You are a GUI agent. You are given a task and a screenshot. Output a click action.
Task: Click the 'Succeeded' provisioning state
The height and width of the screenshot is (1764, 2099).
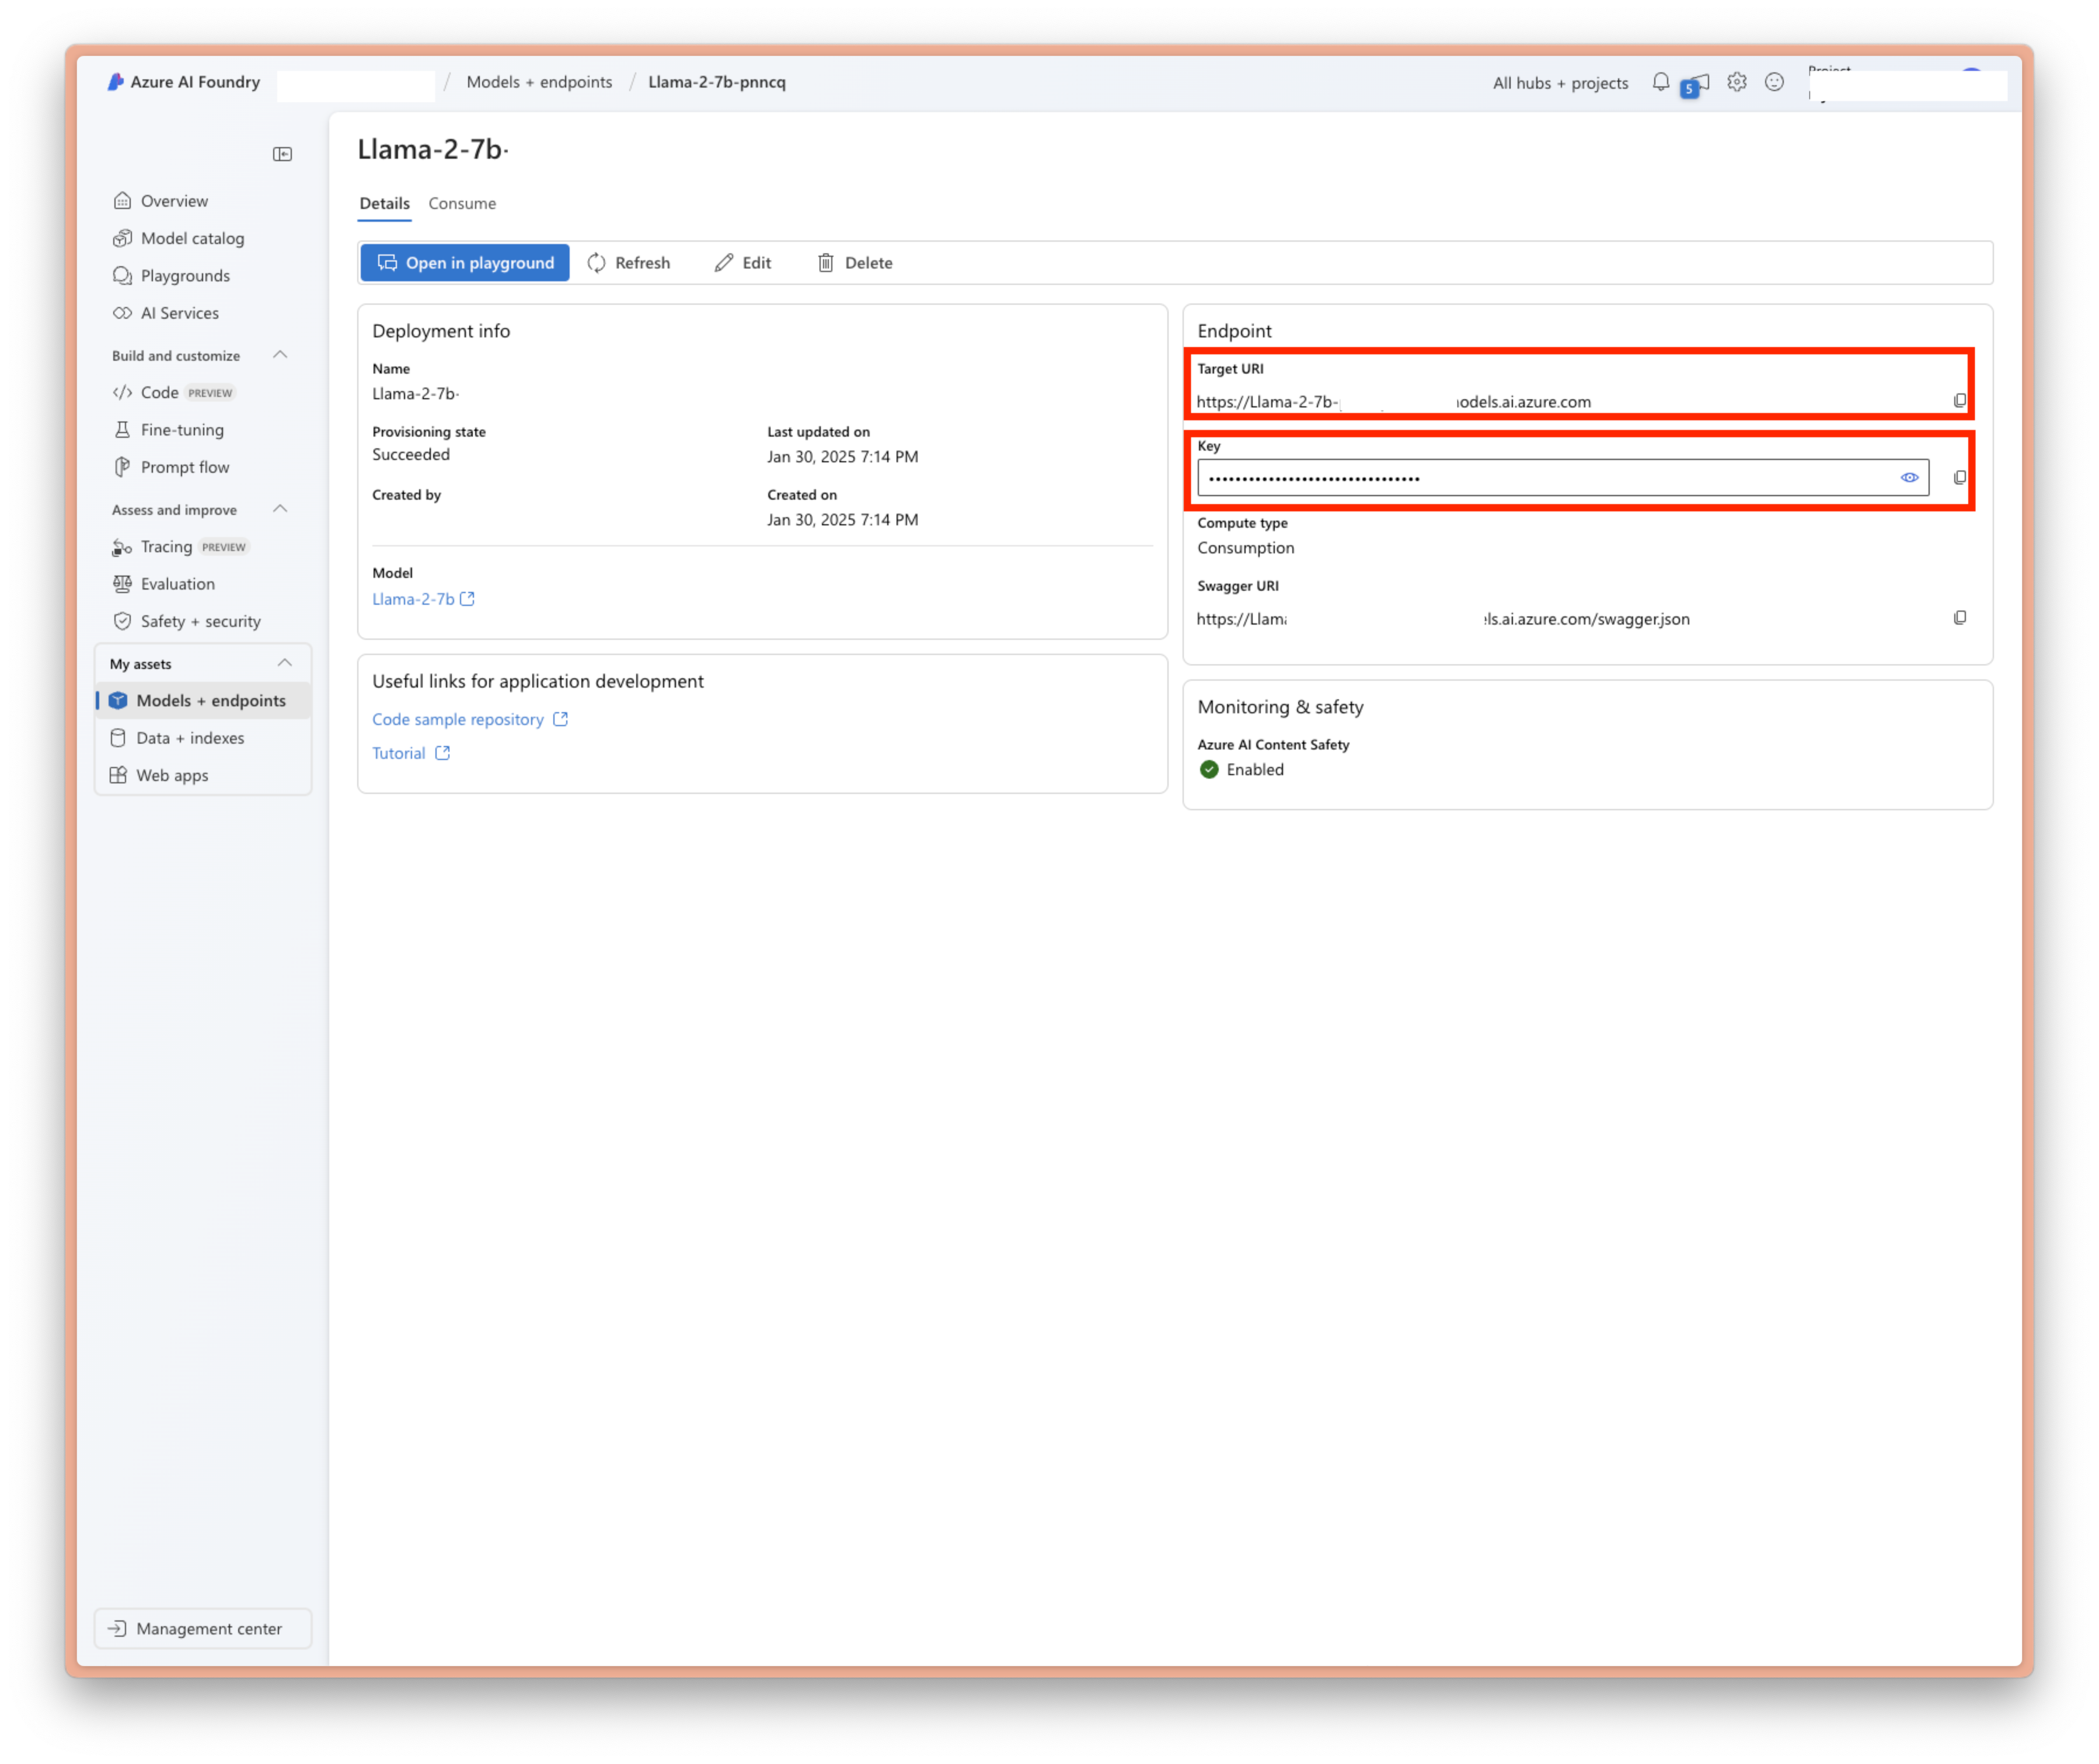[x=411, y=455]
